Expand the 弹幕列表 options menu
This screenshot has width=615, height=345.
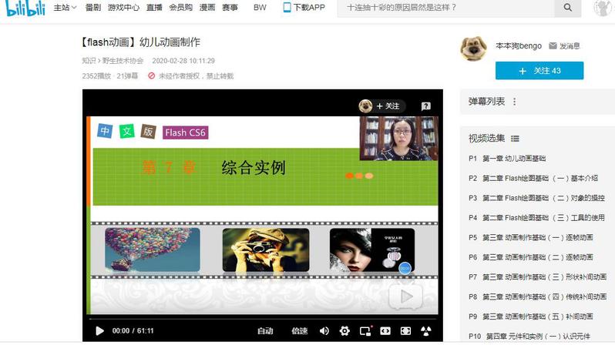pyautogui.click(x=515, y=102)
